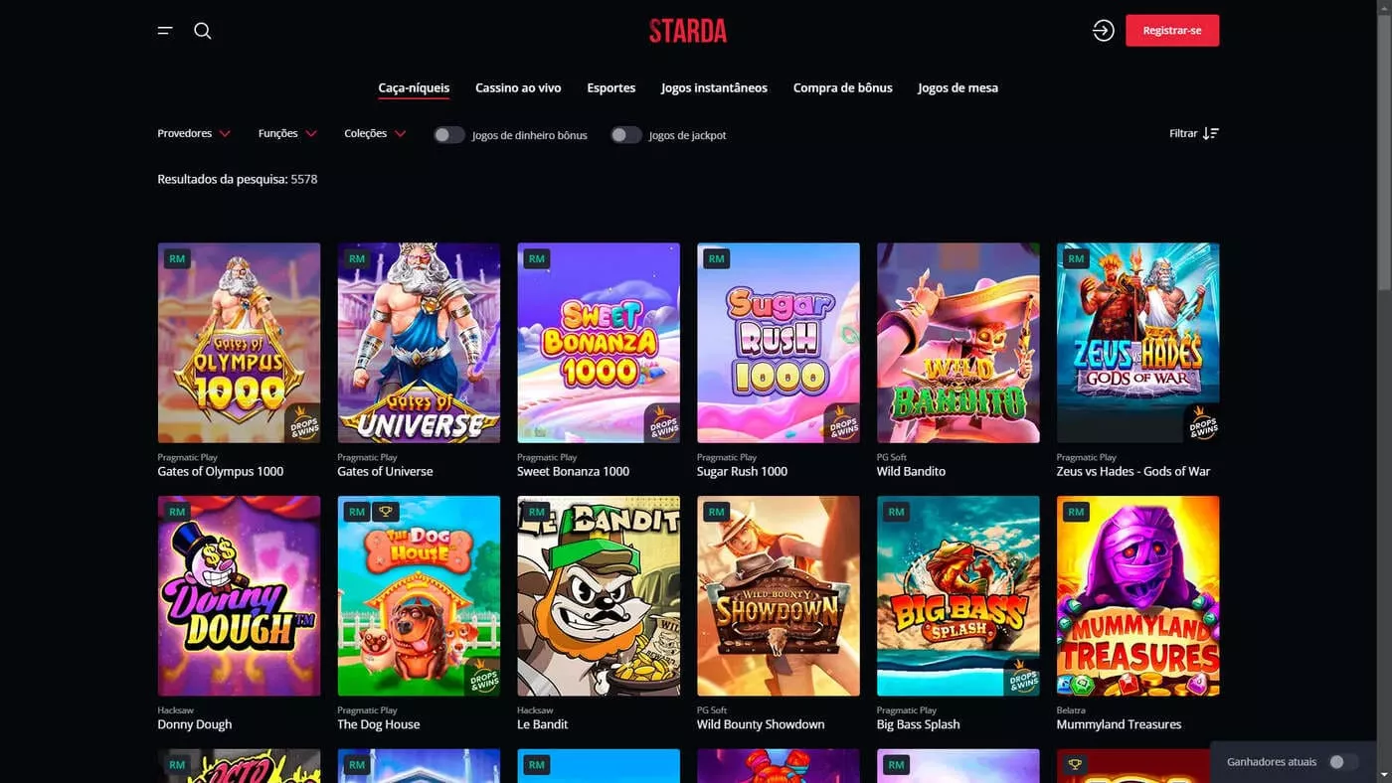Open the Compra de bônus link
This screenshot has width=1392, height=783.
click(843, 87)
